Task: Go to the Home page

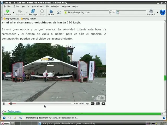Action: [x=51, y=12]
